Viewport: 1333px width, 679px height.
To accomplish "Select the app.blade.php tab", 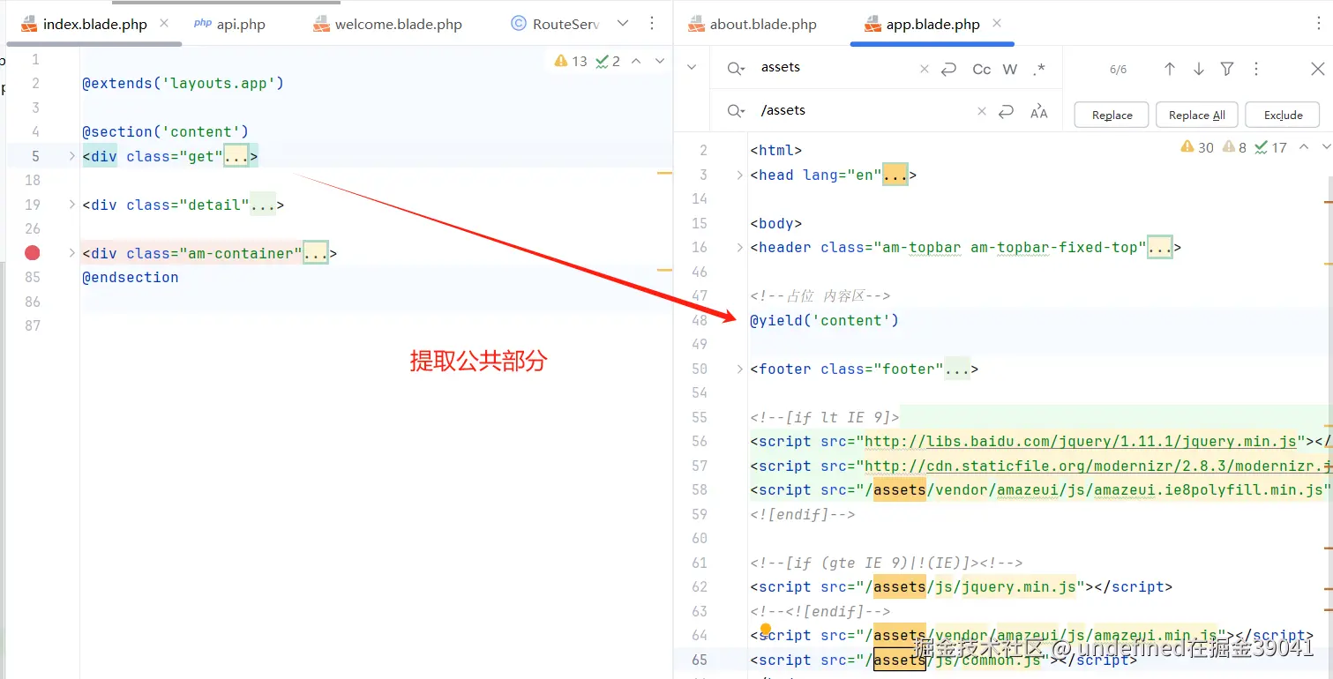I will (932, 24).
